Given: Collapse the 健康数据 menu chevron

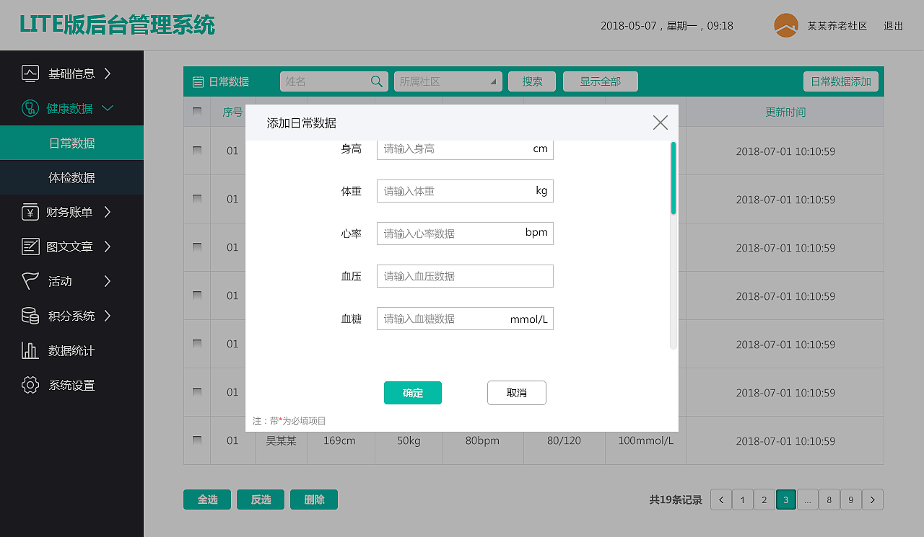Looking at the screenshot, I should (x=108, y=108).
